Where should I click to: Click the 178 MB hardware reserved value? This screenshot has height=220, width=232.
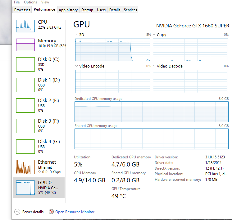pos(211,180)
